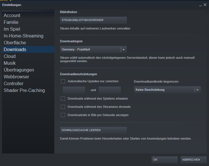This screenshot has height=166, width=209.
Task: Click the Damit können Probleme description text
Action: pos(126,138)
